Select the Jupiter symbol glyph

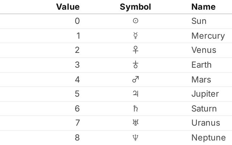coord(136,94)
